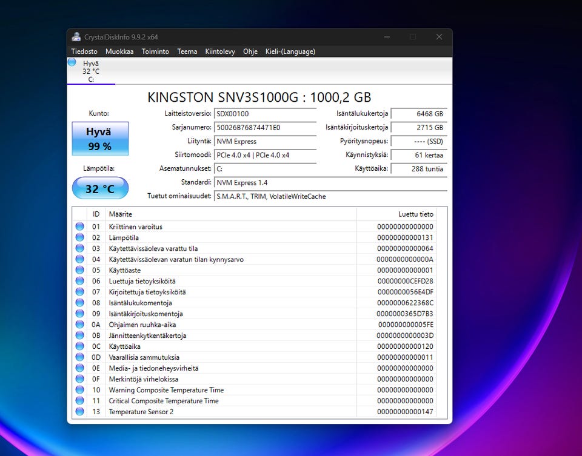The height and width of the screenshot is (456, 582).
Task: Click the status orb for Merkintöjä virhelokissa
Action: [79, 379]
